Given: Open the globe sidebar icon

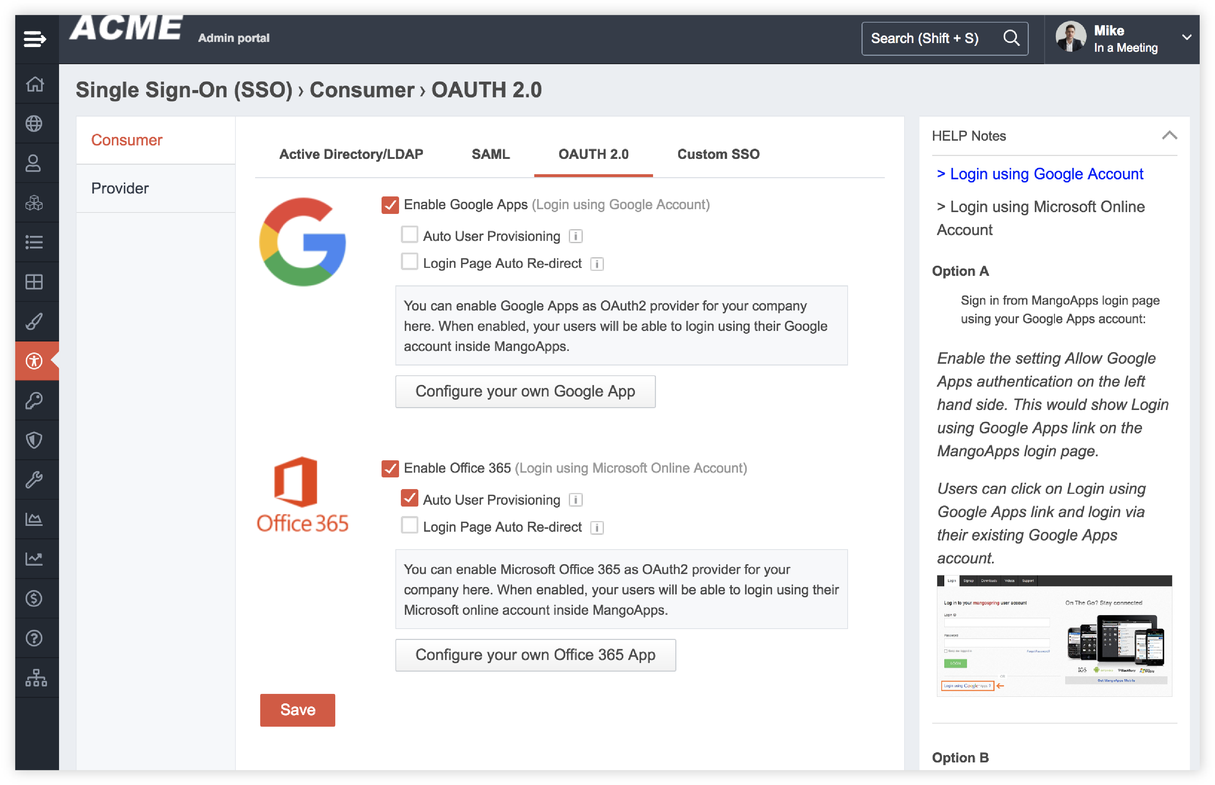Looking at the screenshot, I should tap(34, 123).
